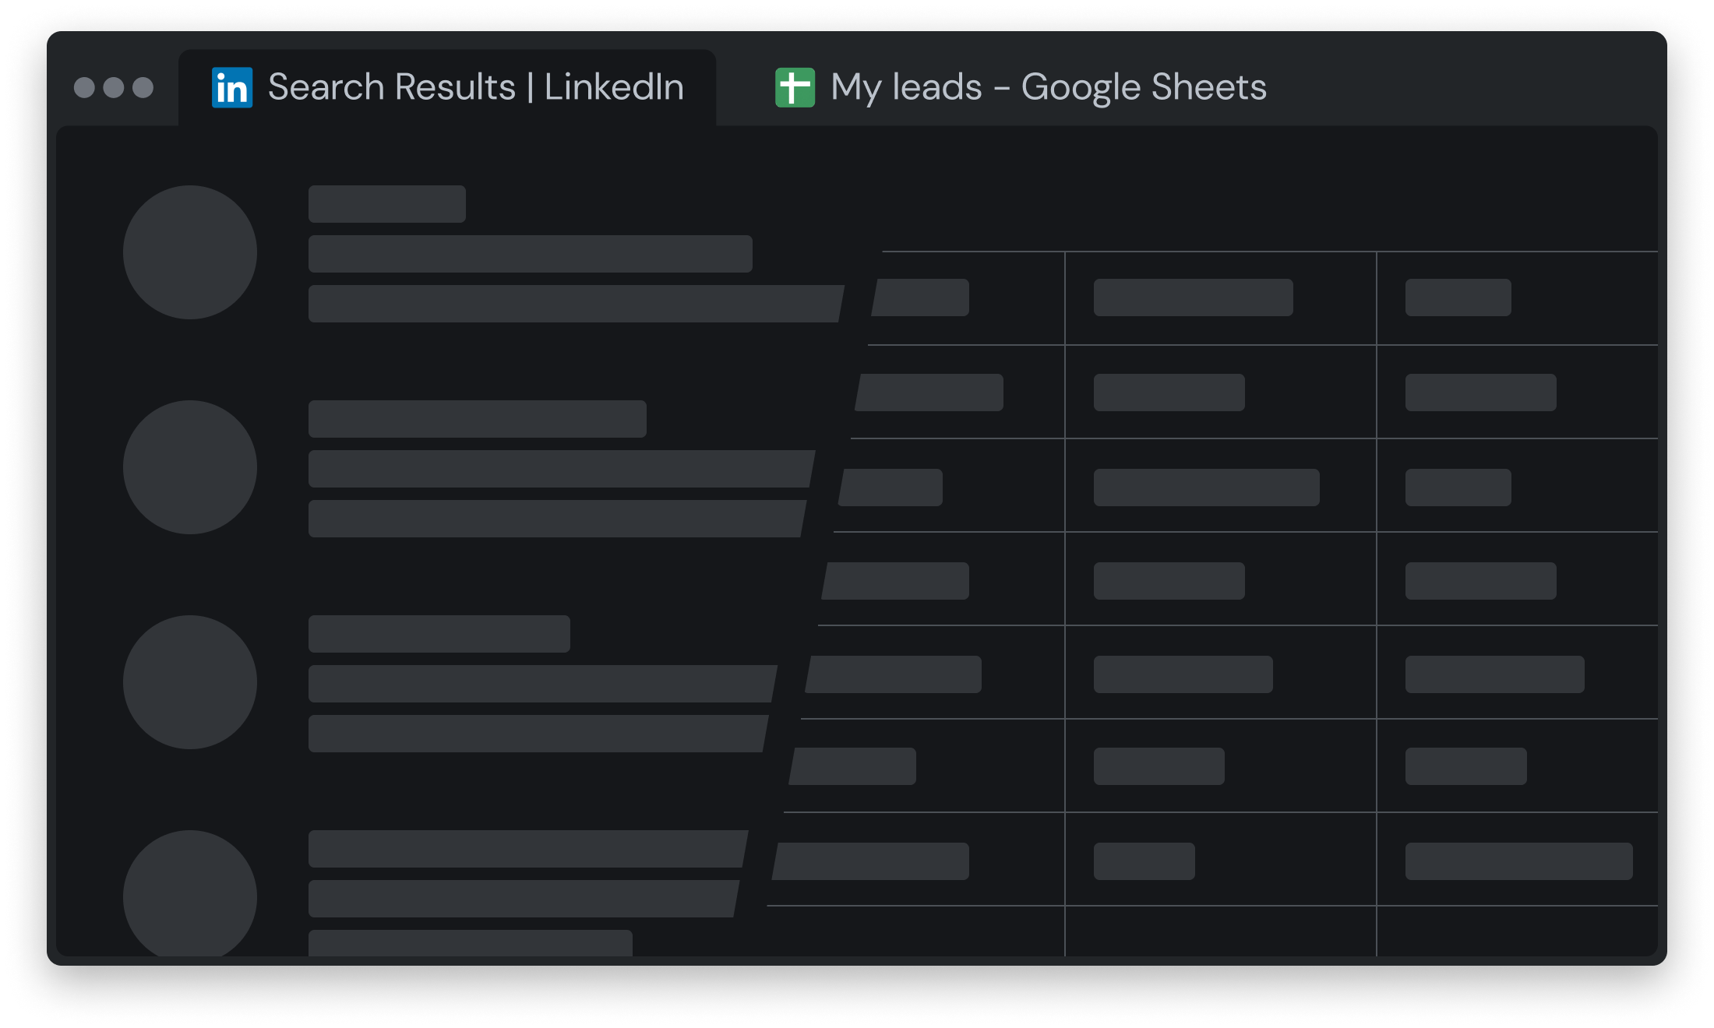Select the second search result's profile avatar
1714x1028 pixels.
(x=190, y=467)
